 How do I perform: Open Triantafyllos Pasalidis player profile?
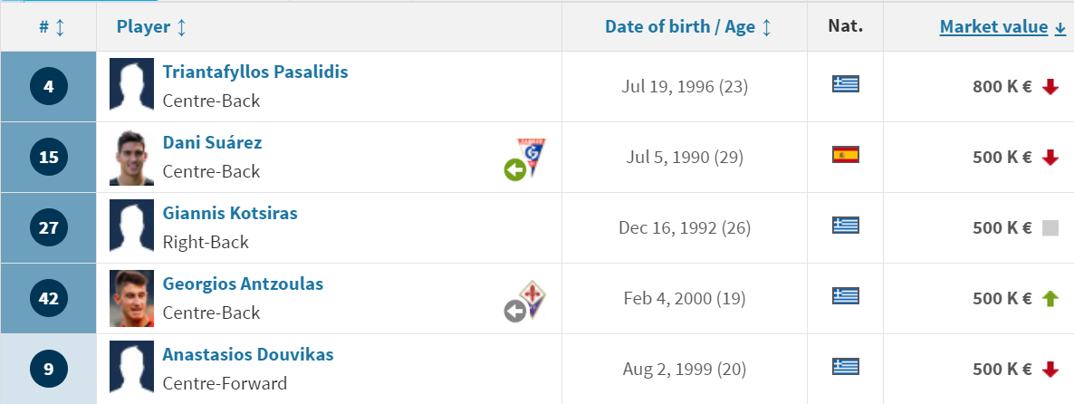(x=255, y=72)
